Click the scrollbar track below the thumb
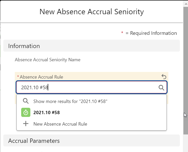This screenshot has width=188, height=152. [185, 142]
